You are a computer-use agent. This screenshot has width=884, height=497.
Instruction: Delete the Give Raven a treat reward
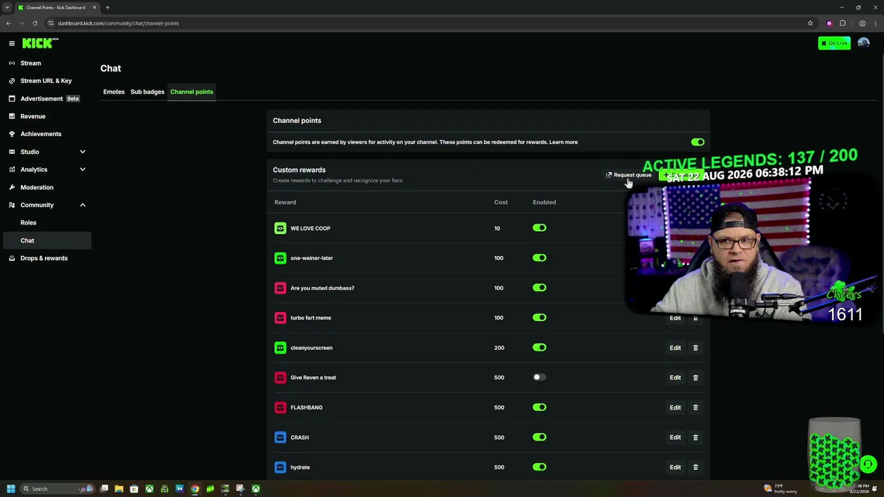pyautogui.click(x=695, y=378)
